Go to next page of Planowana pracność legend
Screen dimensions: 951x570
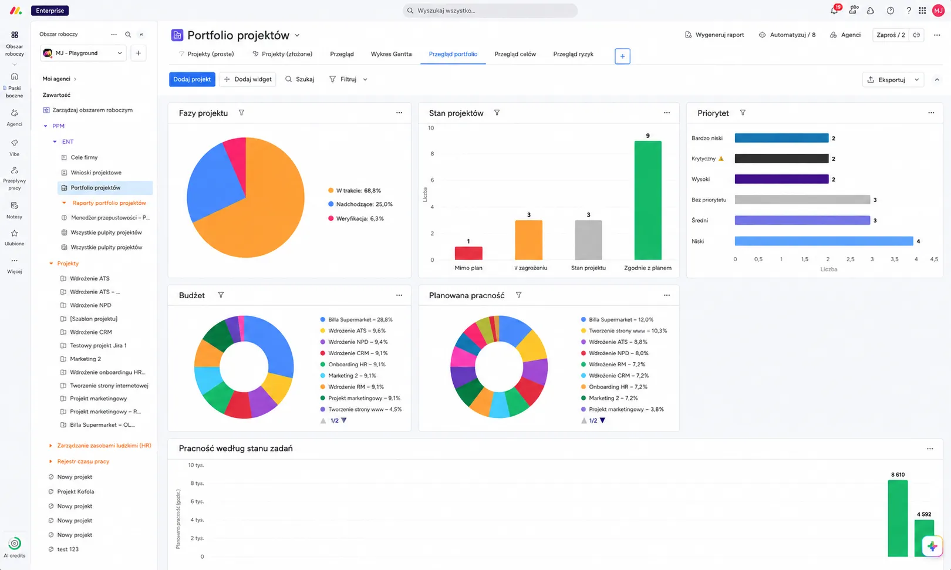tap(602, 420)
